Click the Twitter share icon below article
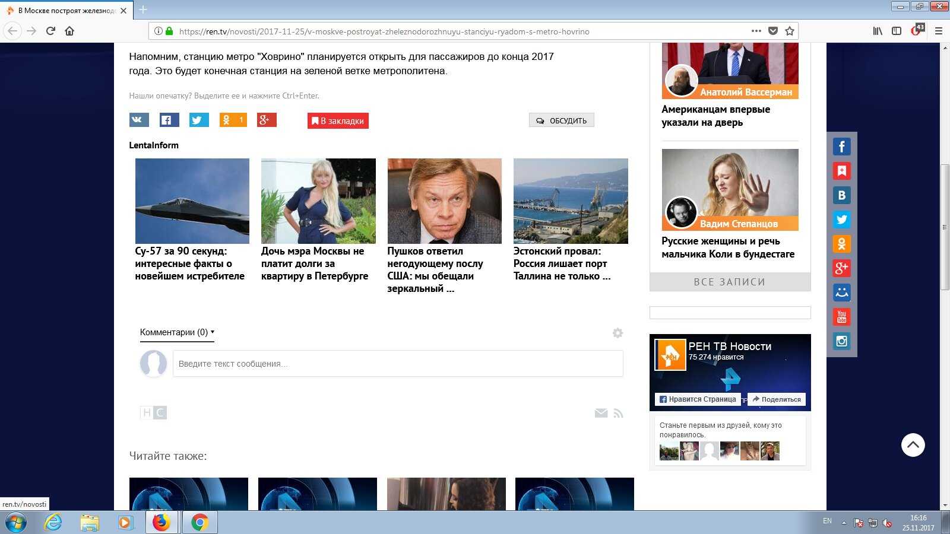 point(199,120)
